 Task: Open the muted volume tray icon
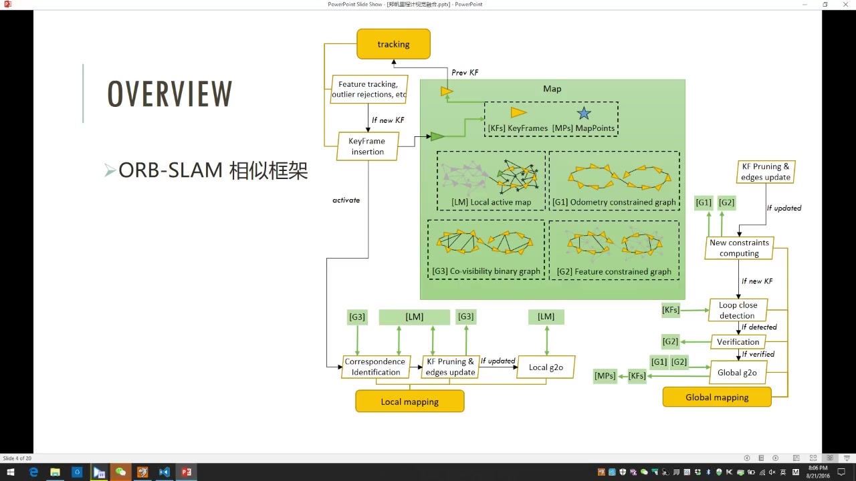[x=772, y=472]
